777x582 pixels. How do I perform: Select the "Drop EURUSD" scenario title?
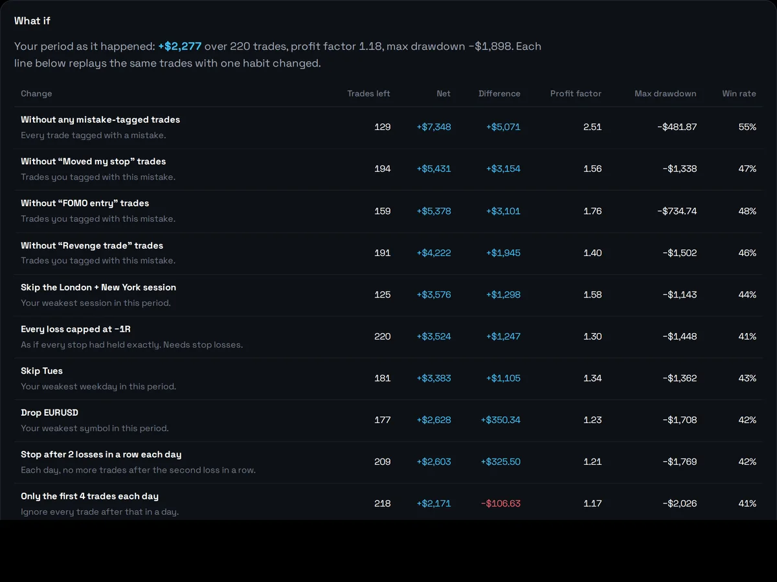pyautogui.click(x=49, y=413)
